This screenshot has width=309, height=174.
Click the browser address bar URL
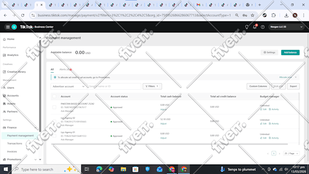(x=134, y=15)
